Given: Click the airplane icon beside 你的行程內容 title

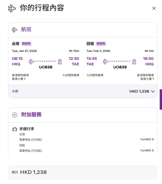Looking at the screenshot, I should pyautogui.click(x=12, y=8).
